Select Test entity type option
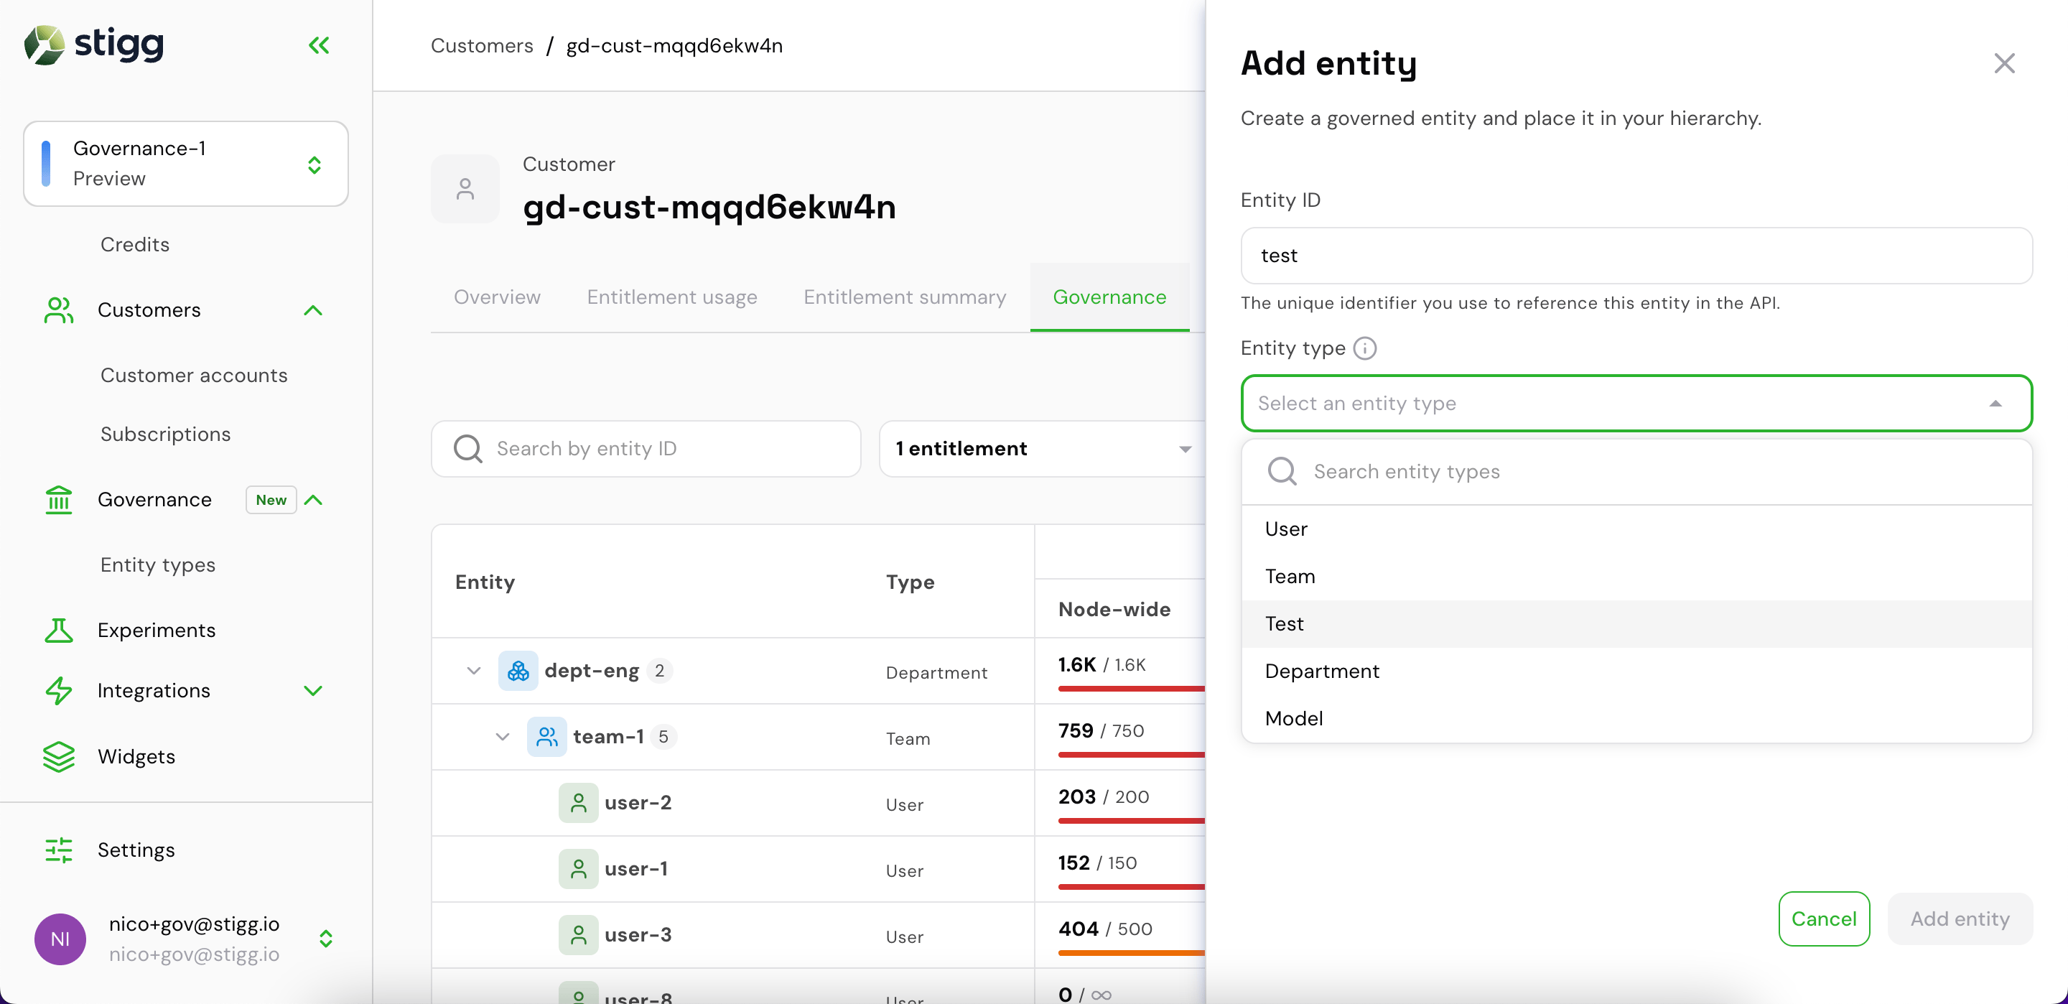 click(x=1636, y=624)
